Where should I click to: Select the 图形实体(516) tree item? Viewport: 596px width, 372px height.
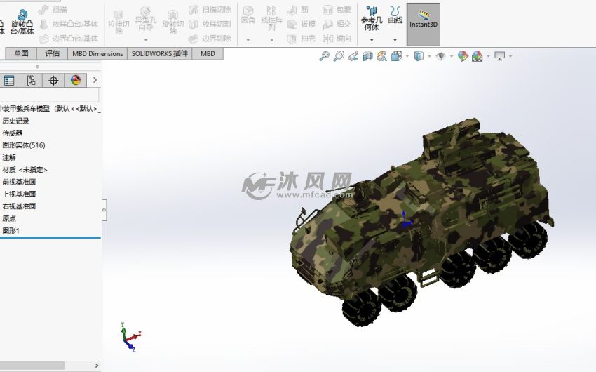[x=24, y=145]
